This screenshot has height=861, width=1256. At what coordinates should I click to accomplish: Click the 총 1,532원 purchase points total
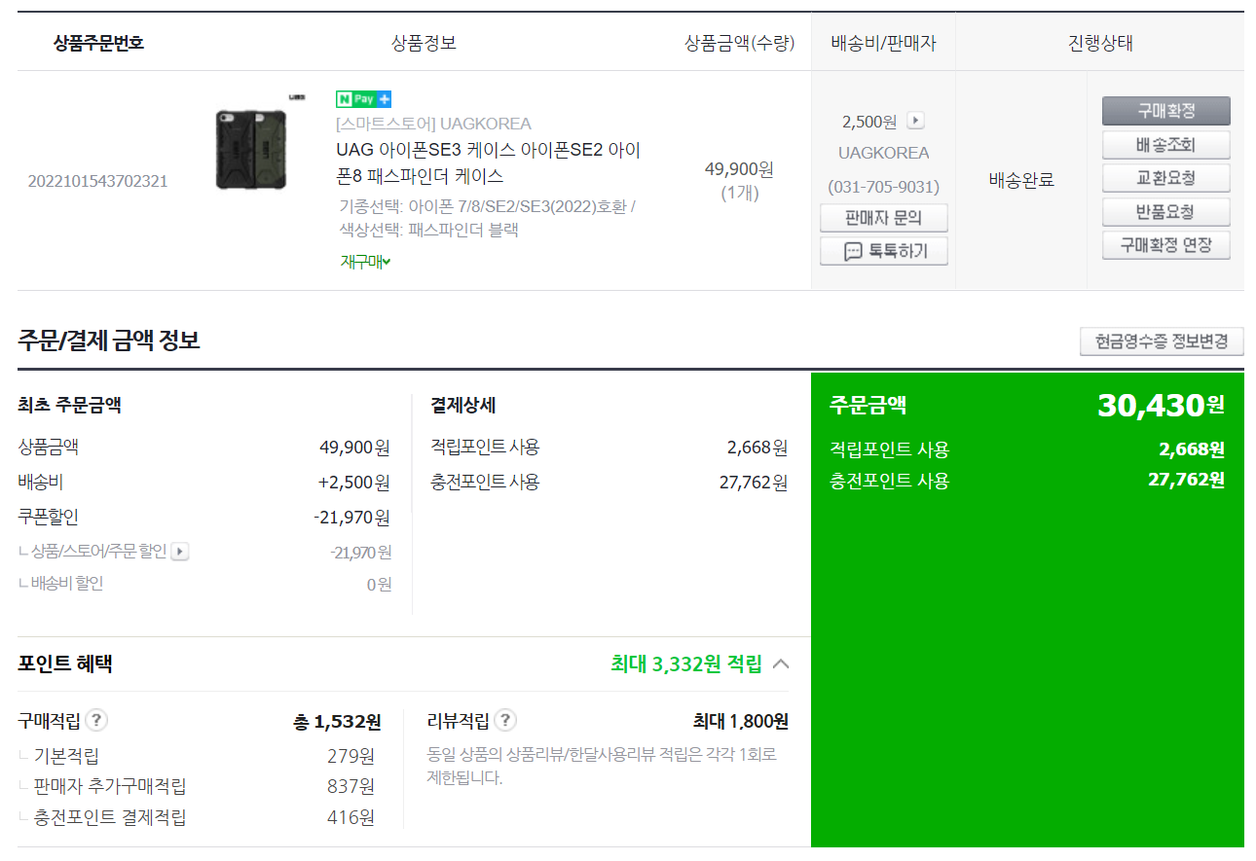(337, 722)
